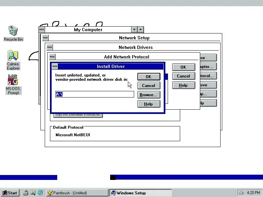This screenshot has height=197, width=263.
Task: Confirm with OK in Install Driver dialog
Action: [x=149, y=77]
